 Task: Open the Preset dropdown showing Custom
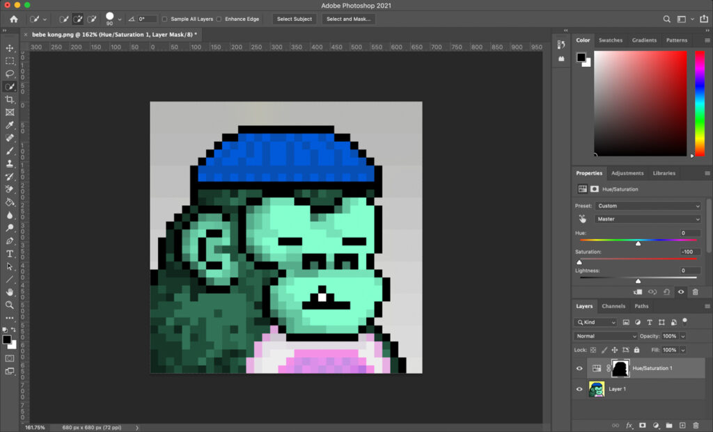(x=648, y=206)
